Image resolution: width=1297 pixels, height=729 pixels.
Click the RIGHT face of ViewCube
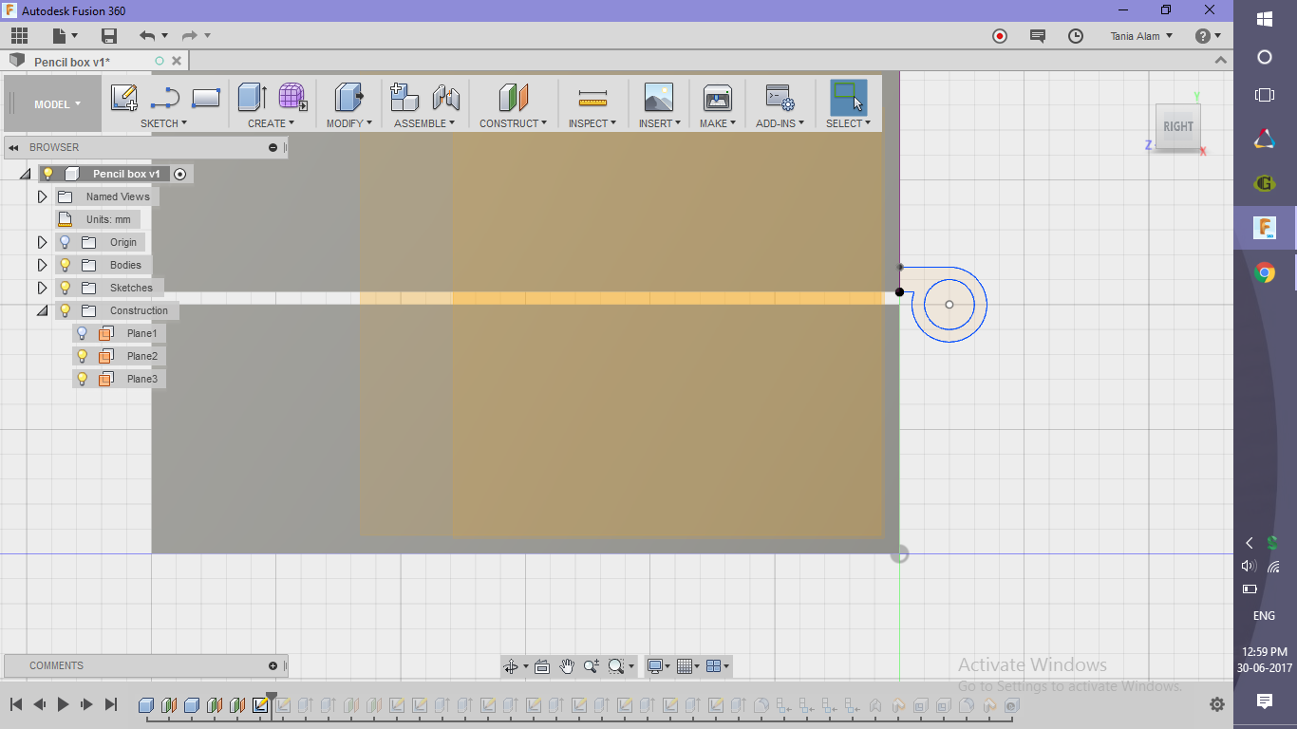[1178, 126]
